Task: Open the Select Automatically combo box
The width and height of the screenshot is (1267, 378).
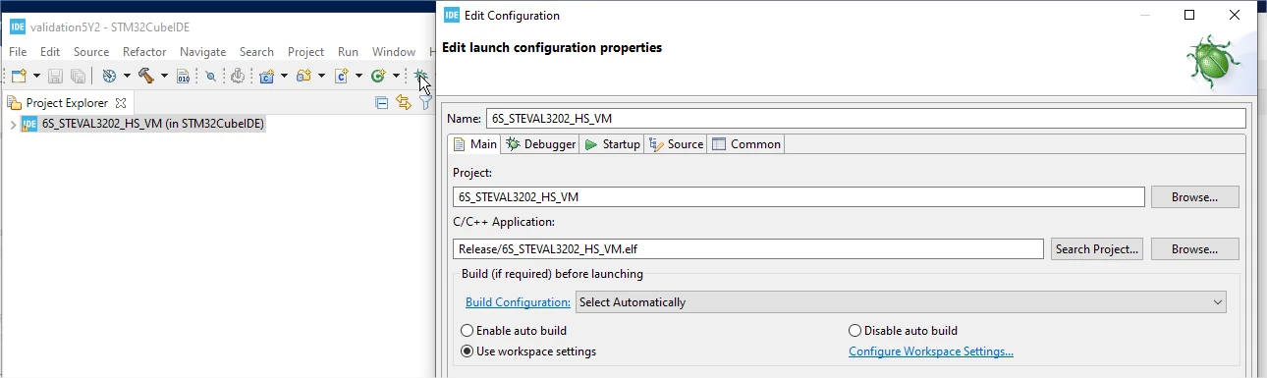Action: coord(901,301)
